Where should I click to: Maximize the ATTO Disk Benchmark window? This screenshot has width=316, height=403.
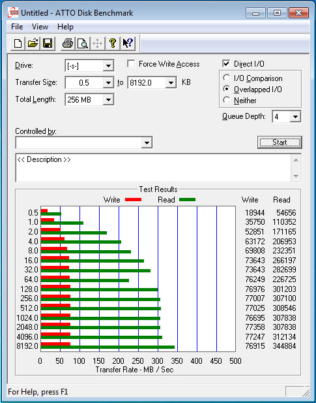click(277, 13)
